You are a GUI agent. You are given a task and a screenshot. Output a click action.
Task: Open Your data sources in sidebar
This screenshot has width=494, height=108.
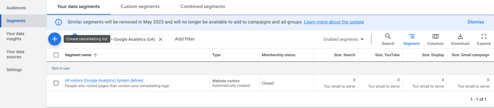pos(16,54)
